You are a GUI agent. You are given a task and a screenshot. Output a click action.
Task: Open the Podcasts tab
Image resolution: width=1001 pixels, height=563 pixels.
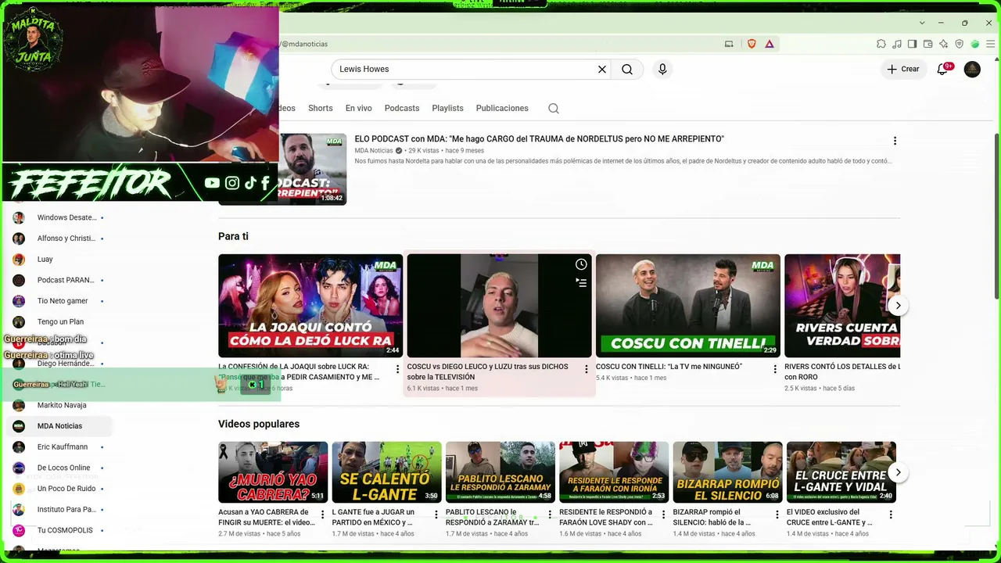(402, 108)
